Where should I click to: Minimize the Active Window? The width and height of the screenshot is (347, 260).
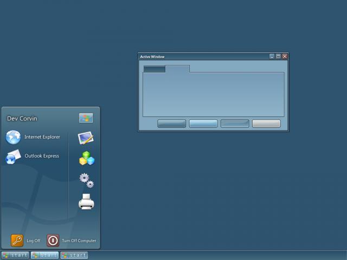pyautogui.click(x=272, y=56)
